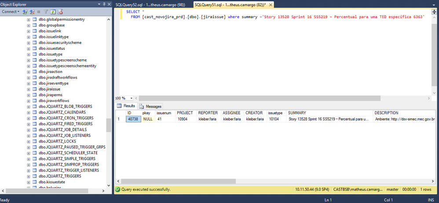Click the Filter funnel icon
The width and height of the screenshot is (439, 203).
pyautogui.click(x=46, y=12)
